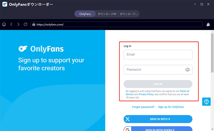Click the Email input field

point(158,55)
